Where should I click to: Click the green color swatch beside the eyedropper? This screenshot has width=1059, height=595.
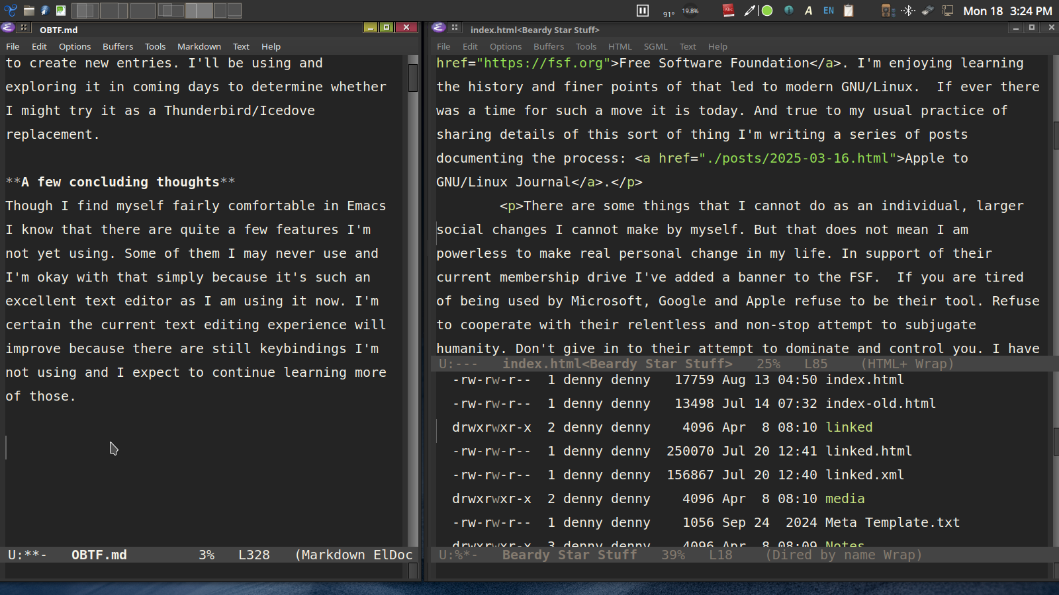coord(767,11)
